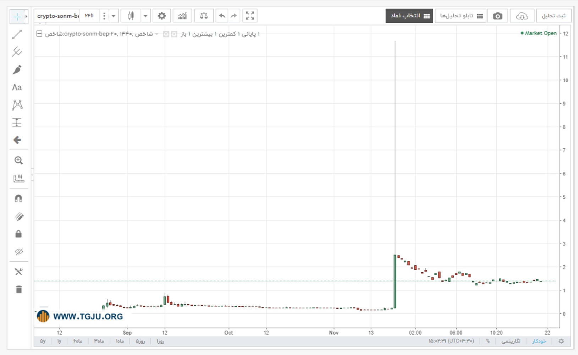This screenshot has width=578, height=355.
Task: Expand the legend series dropdown arrow
Action: click(157, 34)
